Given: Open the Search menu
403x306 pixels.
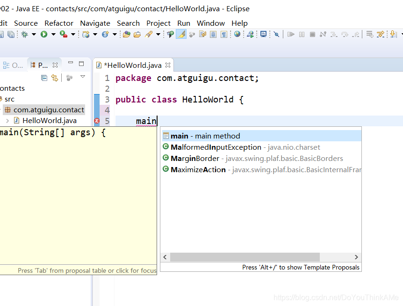Looking at the screenshot, I should [x=128, y=23].
